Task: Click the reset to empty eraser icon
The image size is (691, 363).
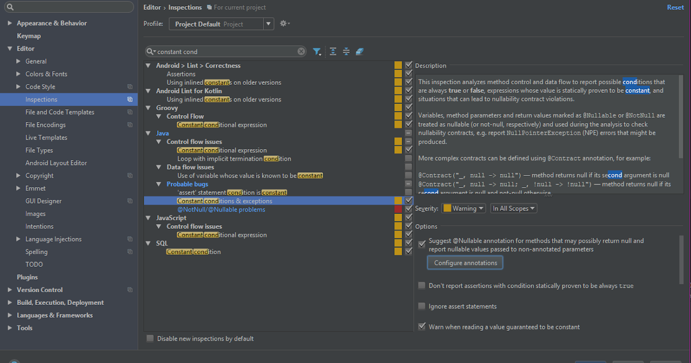Action: click(360, 52)
